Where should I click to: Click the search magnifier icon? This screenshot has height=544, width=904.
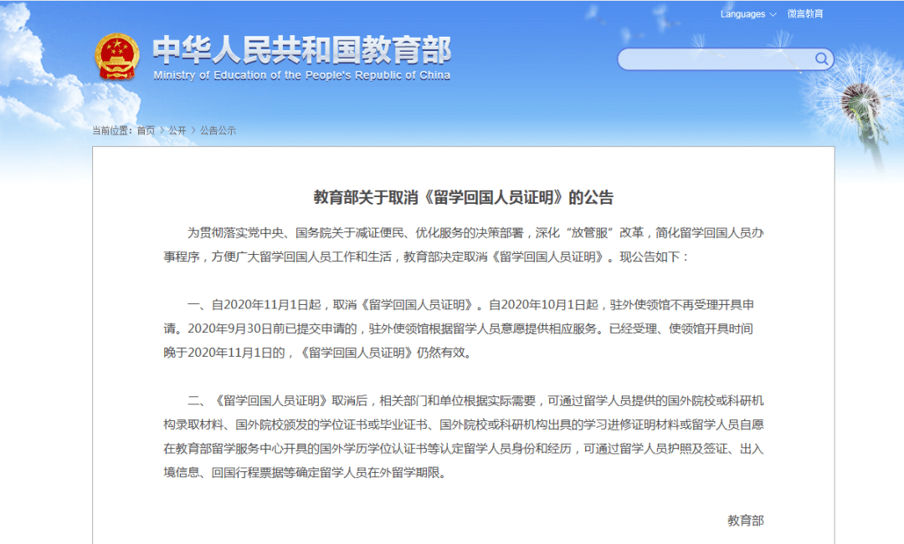coord(822,58)
